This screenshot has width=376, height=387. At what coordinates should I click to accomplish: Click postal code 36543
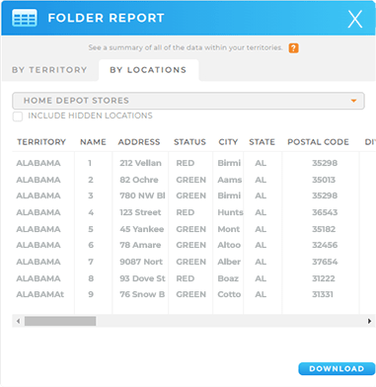tap(325, 212)
